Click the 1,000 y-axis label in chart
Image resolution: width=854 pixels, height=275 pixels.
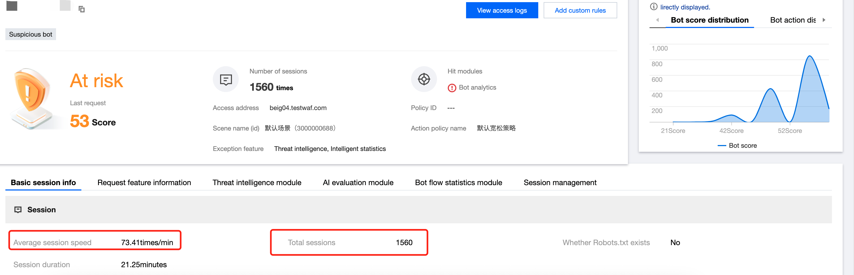point(660,48)
